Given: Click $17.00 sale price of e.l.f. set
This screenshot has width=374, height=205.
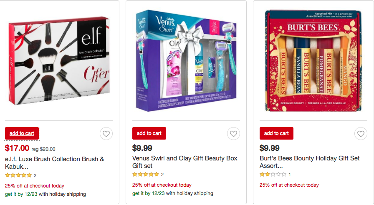Looking at the screenshot, I should point(17,148).
